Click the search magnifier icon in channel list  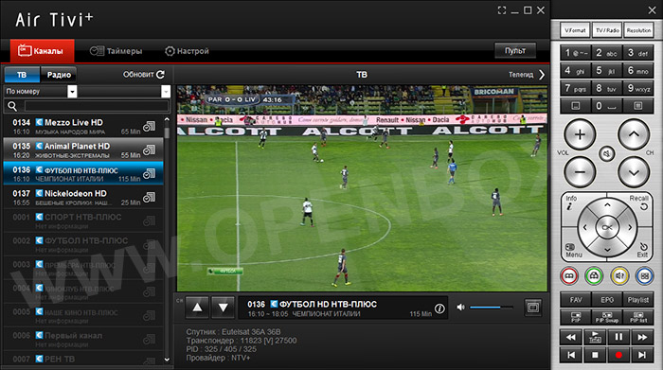pos(12,106)
